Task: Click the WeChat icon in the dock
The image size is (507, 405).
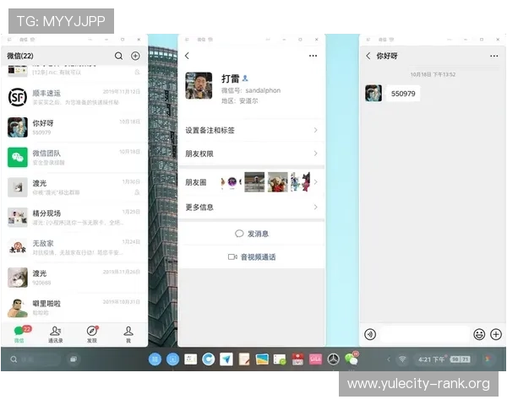Action: pyautogui.click(x=352, y=359)
